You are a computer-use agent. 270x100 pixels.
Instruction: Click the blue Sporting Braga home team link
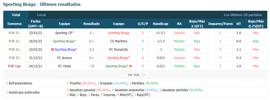click(x=65, y=50)
